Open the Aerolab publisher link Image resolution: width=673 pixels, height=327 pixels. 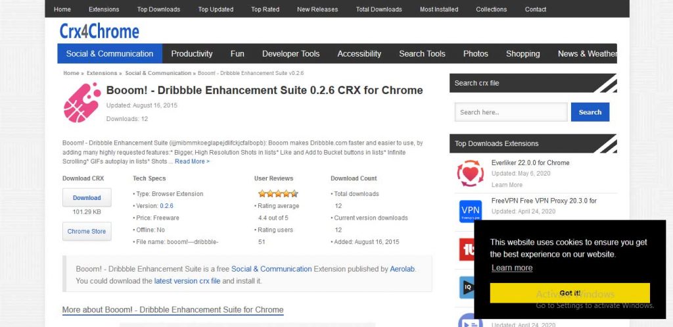pos(402,269)
